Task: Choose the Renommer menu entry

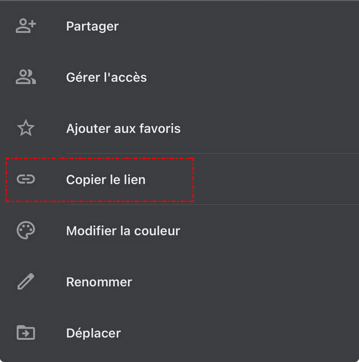Action: click(x=99, y=282)
